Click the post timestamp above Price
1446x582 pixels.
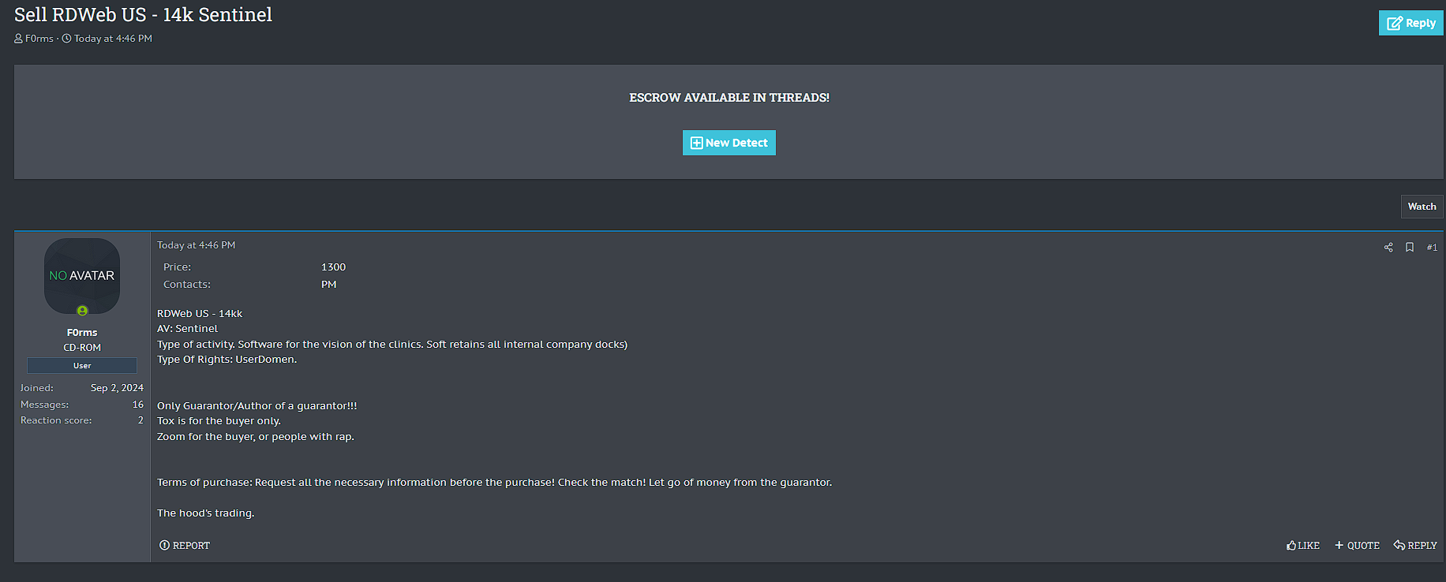click(196, 245)
